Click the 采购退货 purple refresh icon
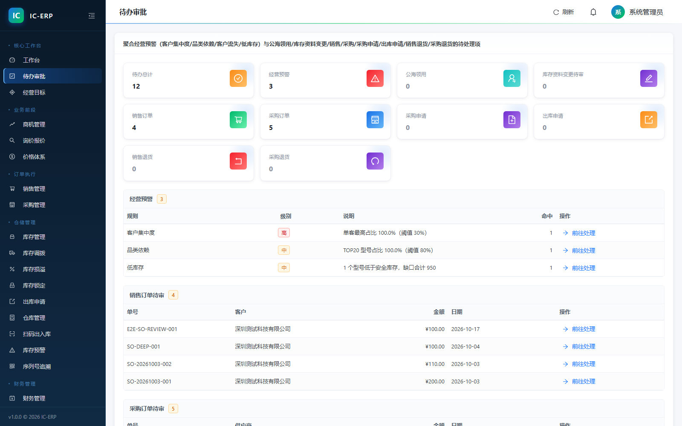Viewport: 682px width, 426px height. pyautogui.click(x=375, y=161)
